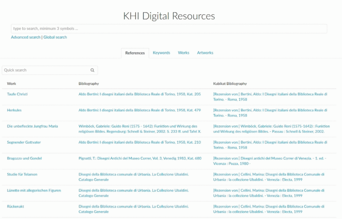Click the quick search magnifier icon
342x219 pixels.
[x=93, y=70]
